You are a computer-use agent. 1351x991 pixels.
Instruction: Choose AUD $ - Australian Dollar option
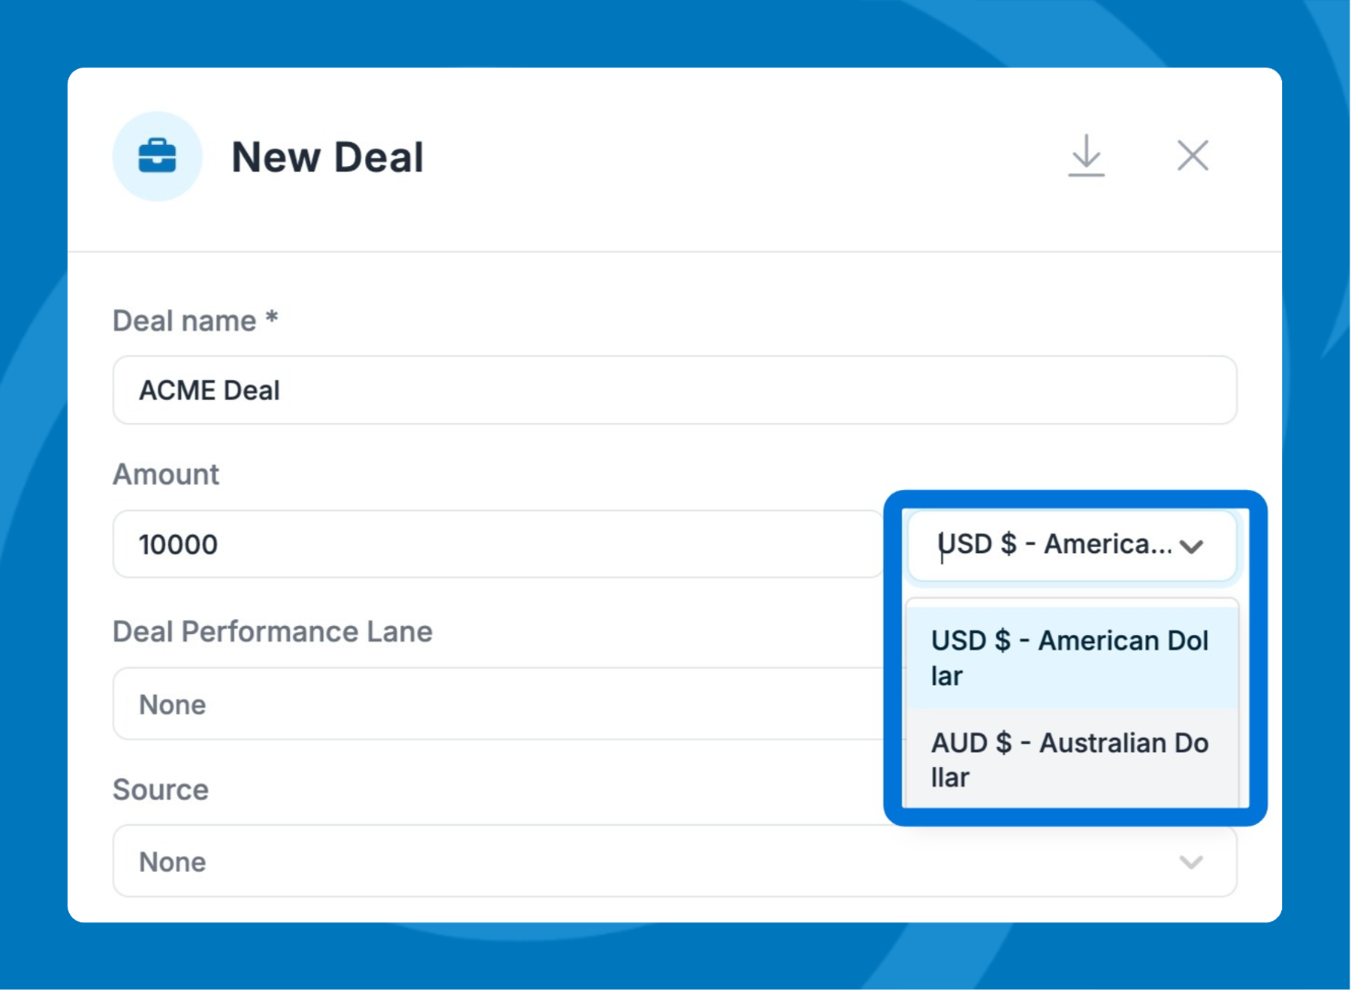1070,760
